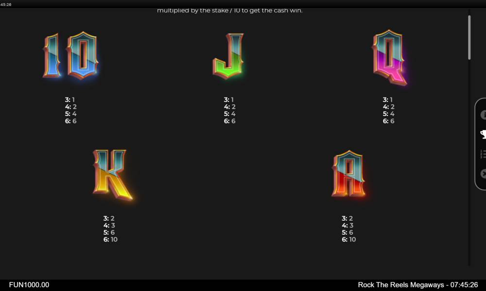Click the 10 symbol icon
This screenshot has width=486, height=291.
coord(70,55)
